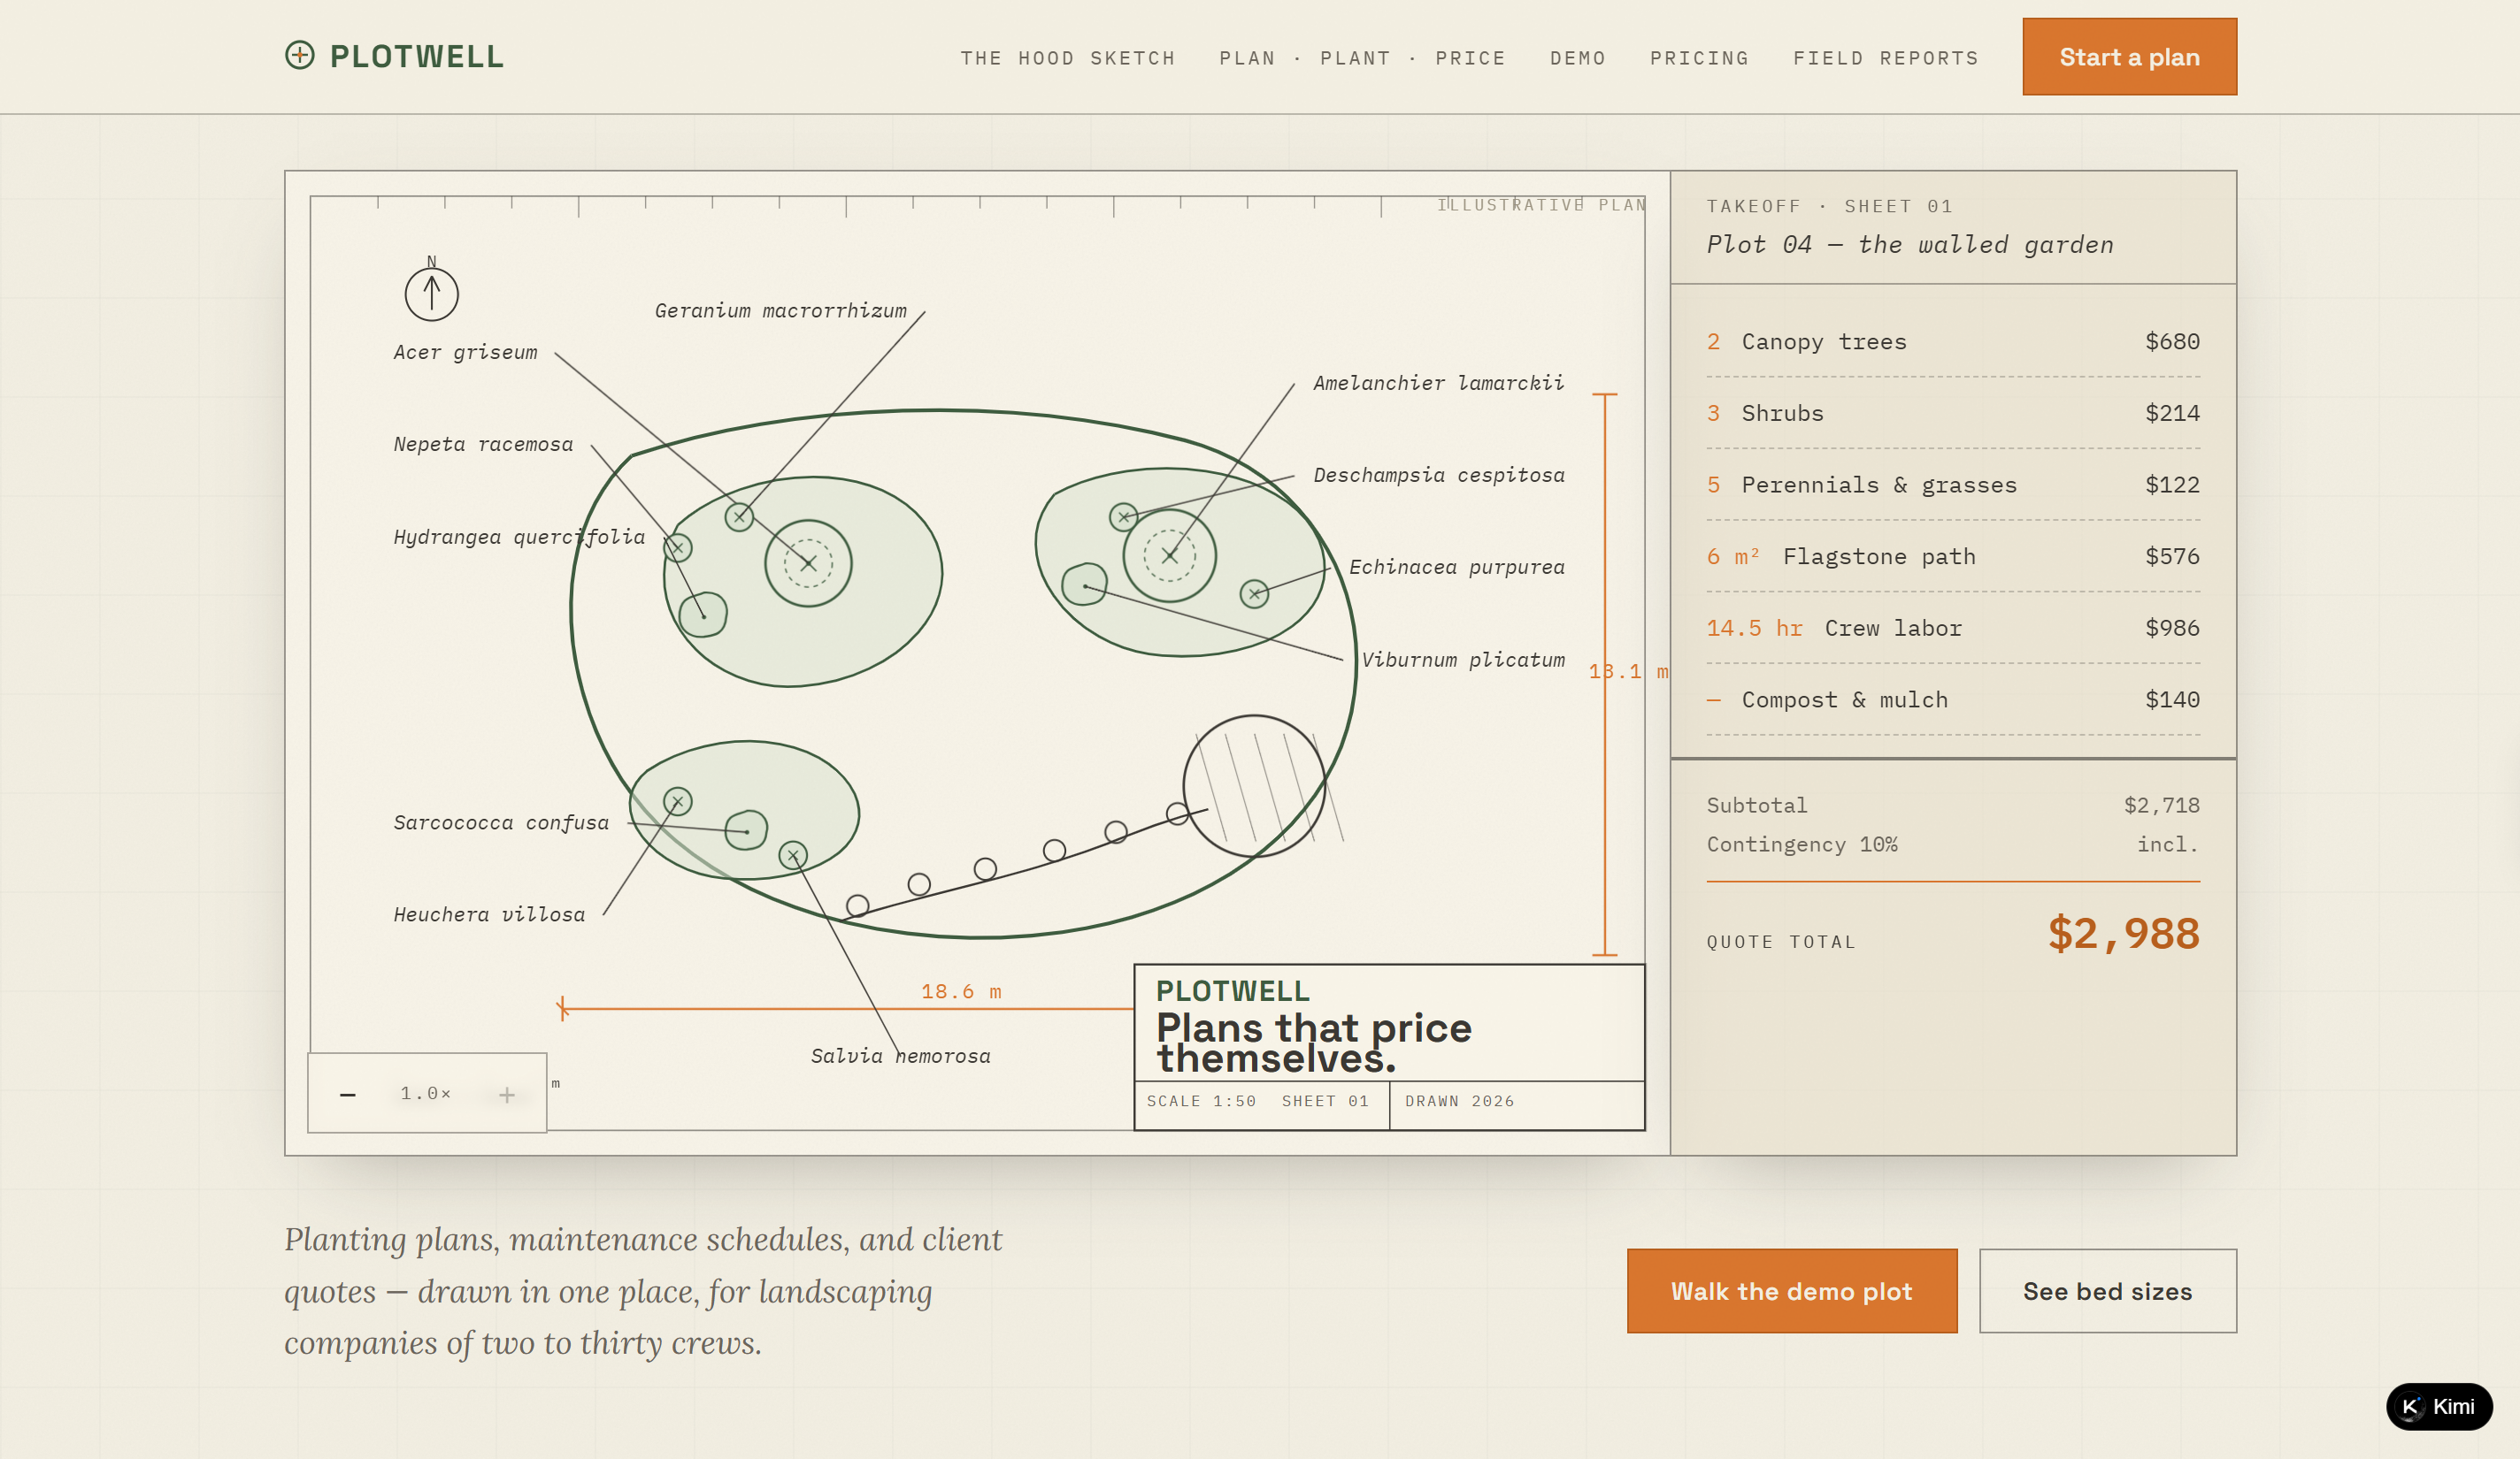The image size is (2520, 1459).
Task: Zoom in with the plus button
Action: [x=507, y=1096]
